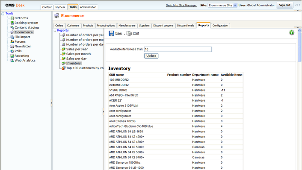Click the Update button

(151, 56)
